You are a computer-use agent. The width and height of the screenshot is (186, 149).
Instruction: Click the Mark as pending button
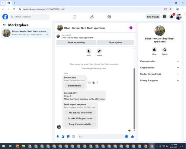point(76,42)
